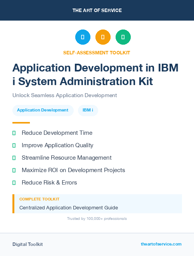Click Trusted by 100,000+ professionals text
194x256 pixels.
[97, 219]
